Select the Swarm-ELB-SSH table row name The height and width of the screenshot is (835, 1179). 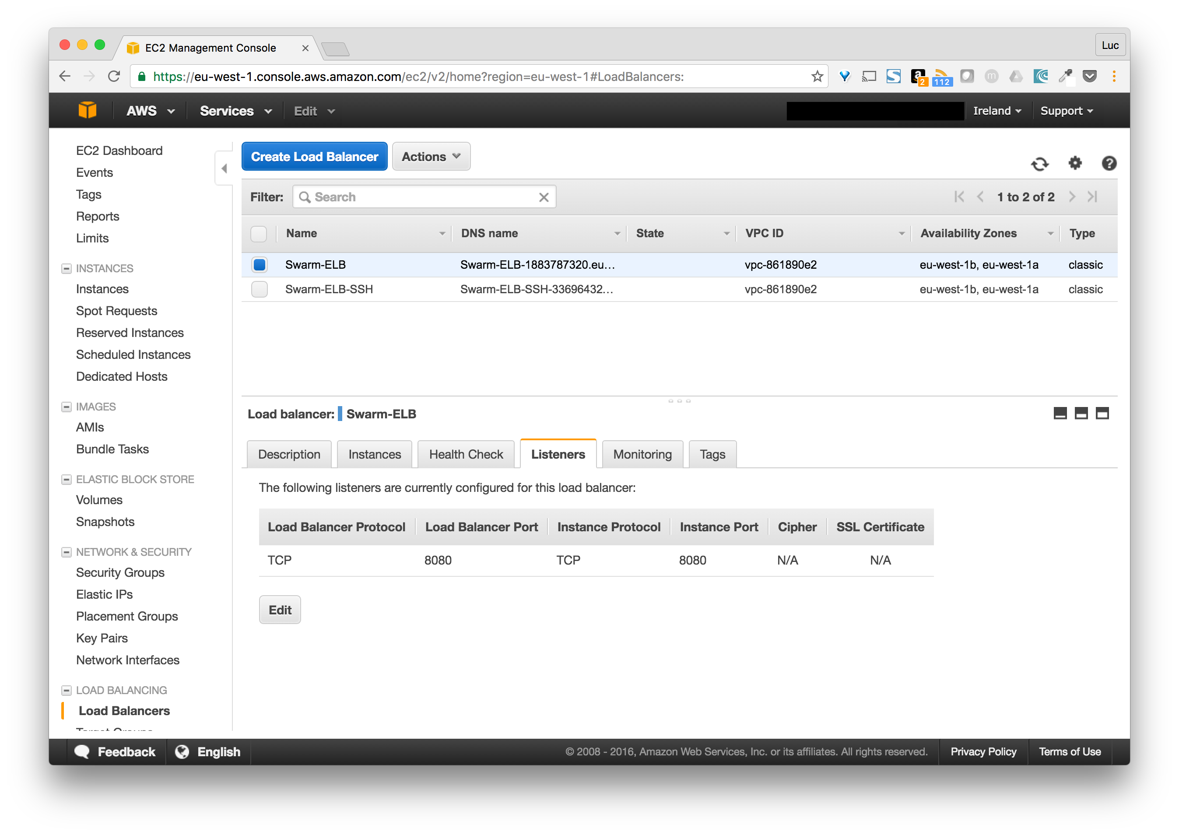click(x=329, y=289)
